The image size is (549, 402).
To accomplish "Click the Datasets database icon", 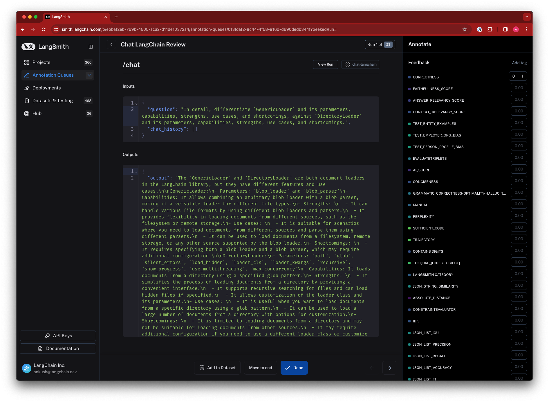I will [27, 101].
